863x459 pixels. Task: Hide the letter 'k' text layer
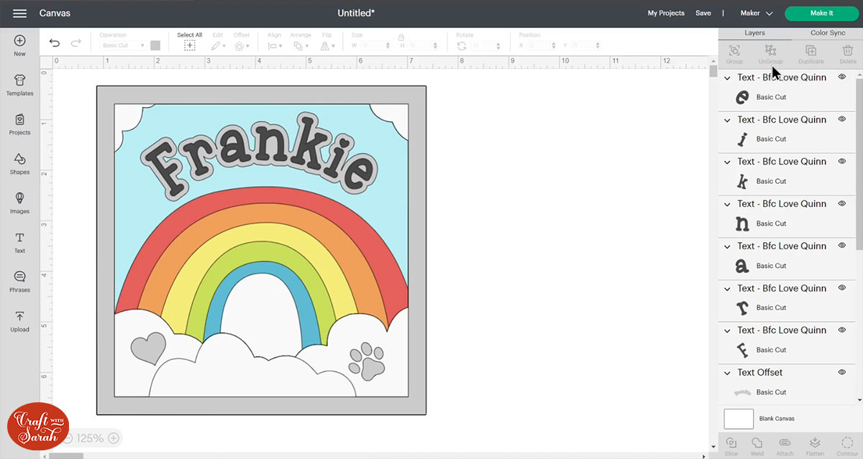click(x=841, y=161)
